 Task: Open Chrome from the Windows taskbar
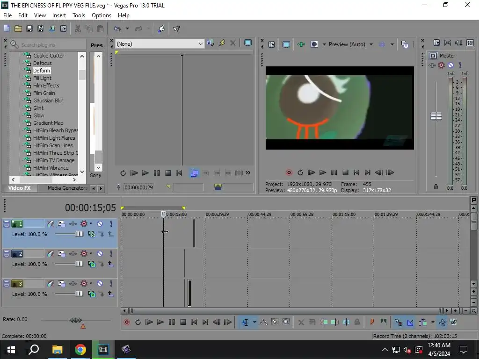(80, 350)
